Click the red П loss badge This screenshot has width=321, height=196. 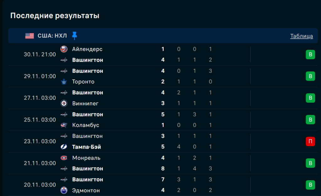[x=310, y=141]
